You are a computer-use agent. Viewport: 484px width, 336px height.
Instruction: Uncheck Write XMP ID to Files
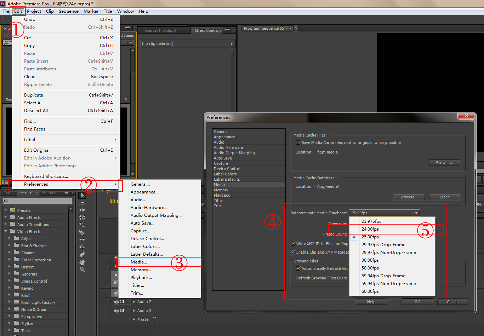coord(293,244)
